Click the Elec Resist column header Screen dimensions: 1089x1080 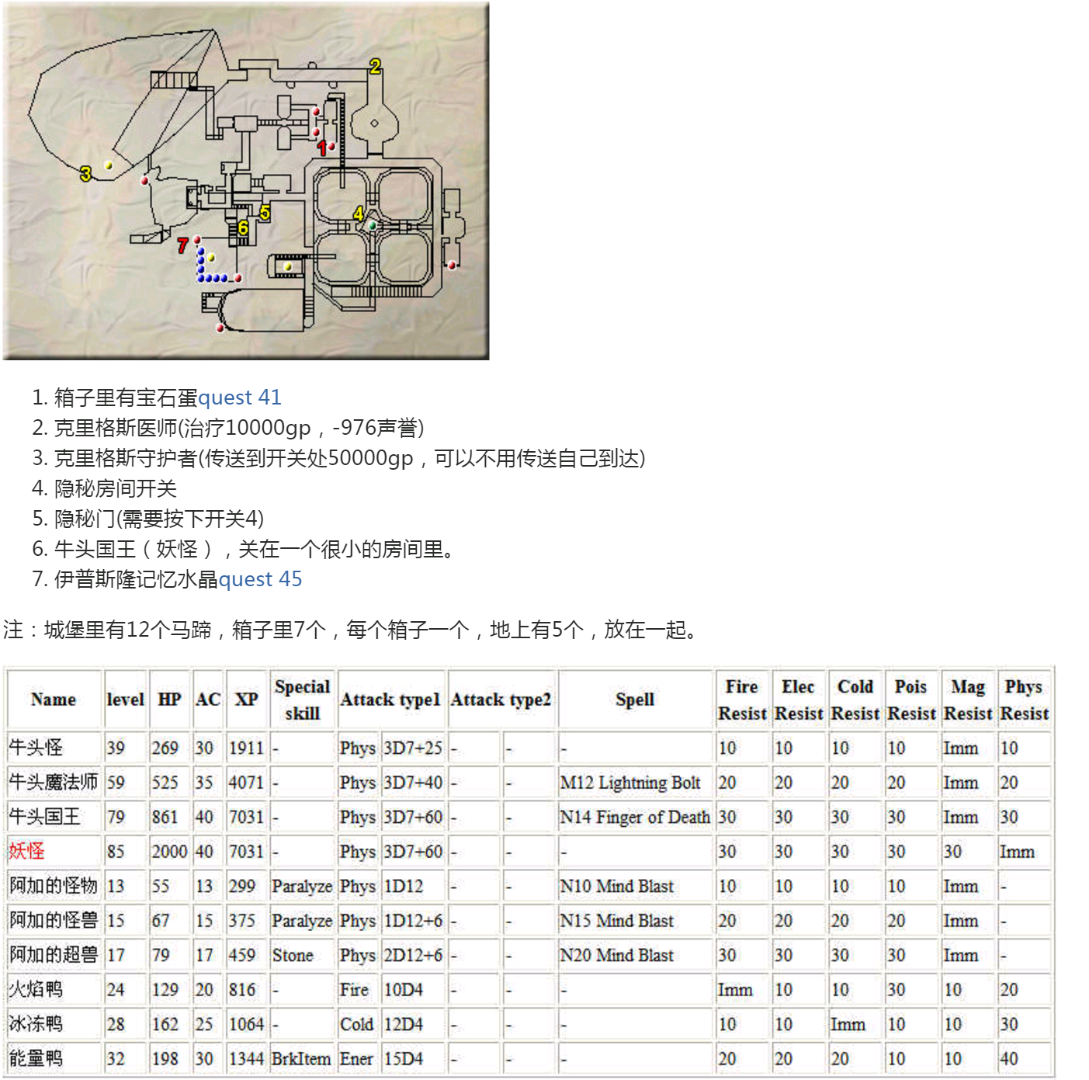[799, 700]
